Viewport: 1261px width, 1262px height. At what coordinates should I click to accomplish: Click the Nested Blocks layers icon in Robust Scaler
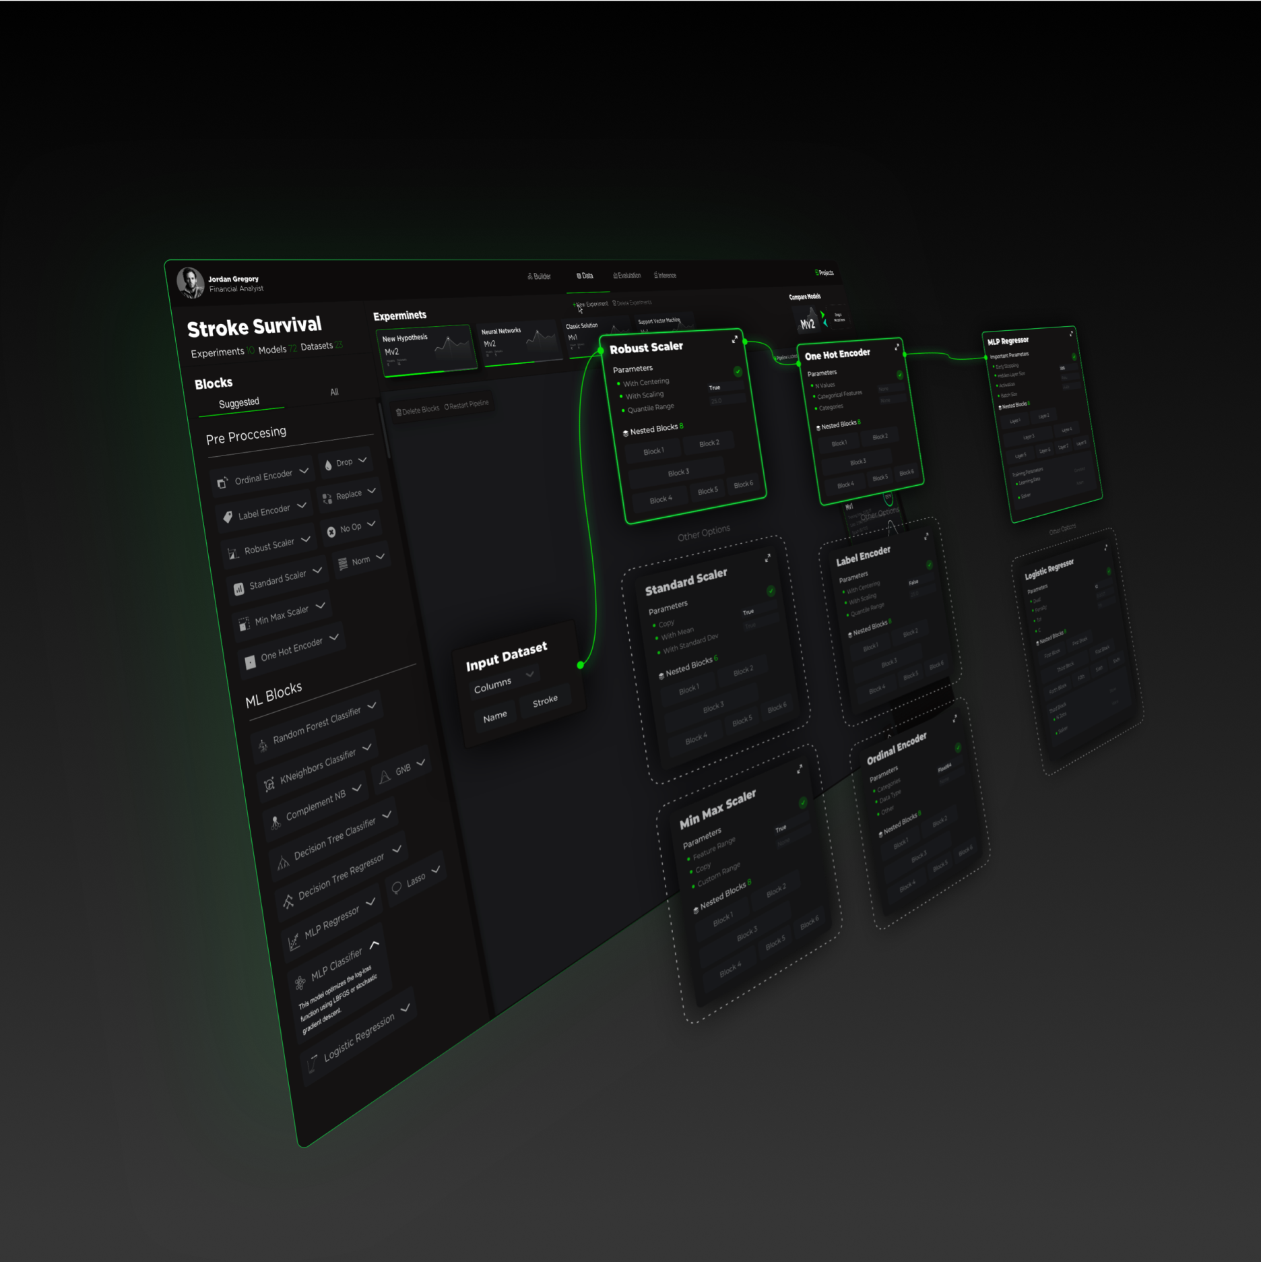click(625, 433)
